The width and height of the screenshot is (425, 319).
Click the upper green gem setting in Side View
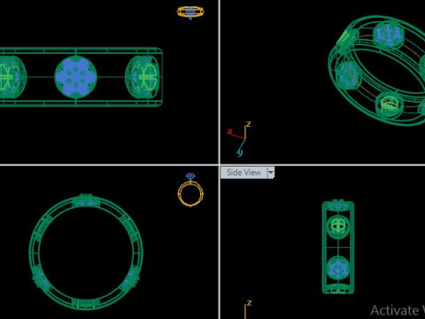[338, 227]
